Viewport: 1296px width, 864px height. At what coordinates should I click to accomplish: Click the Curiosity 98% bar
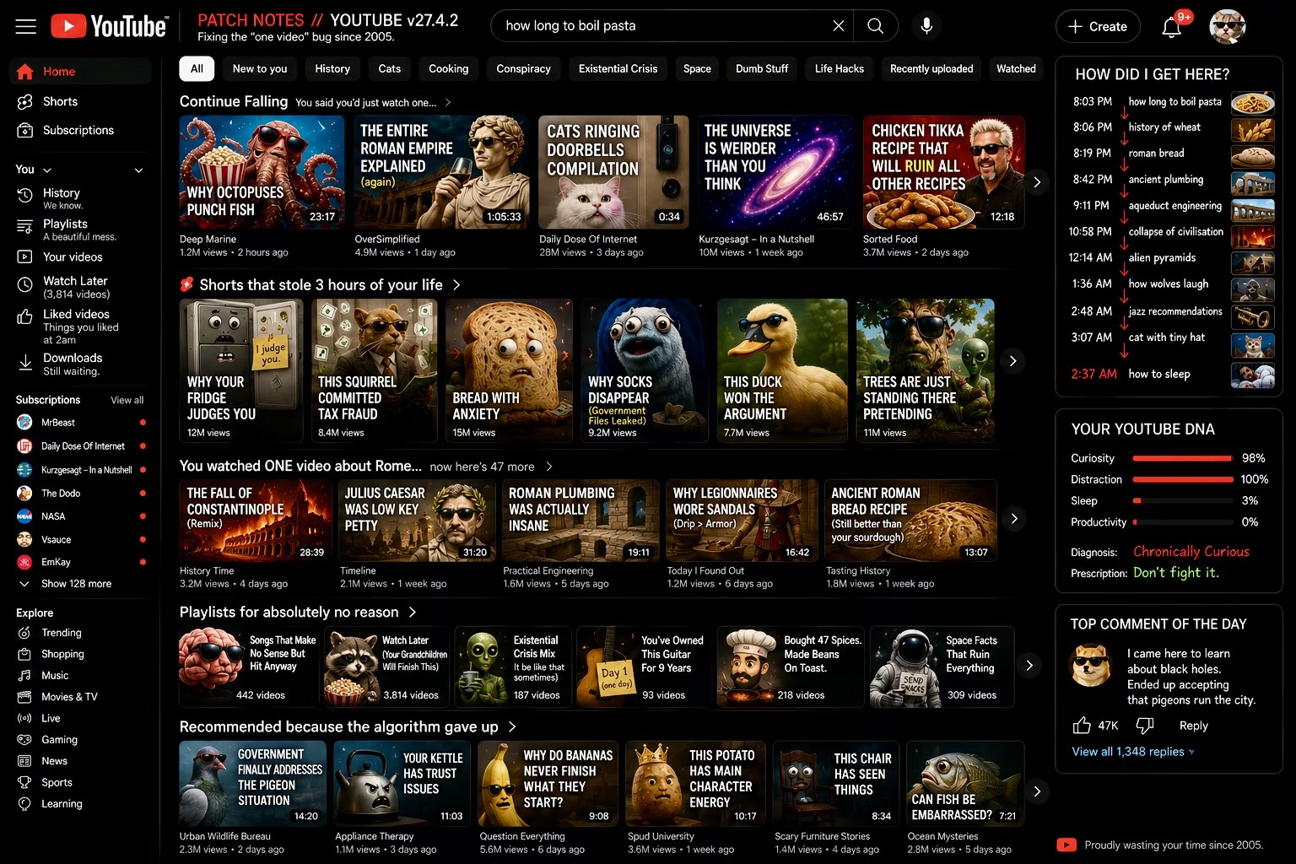click(1182, 458)
